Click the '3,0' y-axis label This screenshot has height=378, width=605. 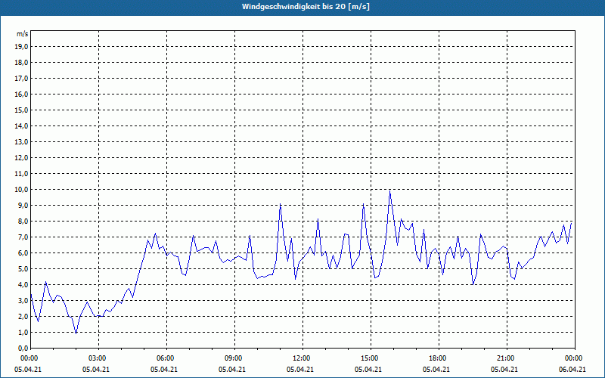pos(23,300)
